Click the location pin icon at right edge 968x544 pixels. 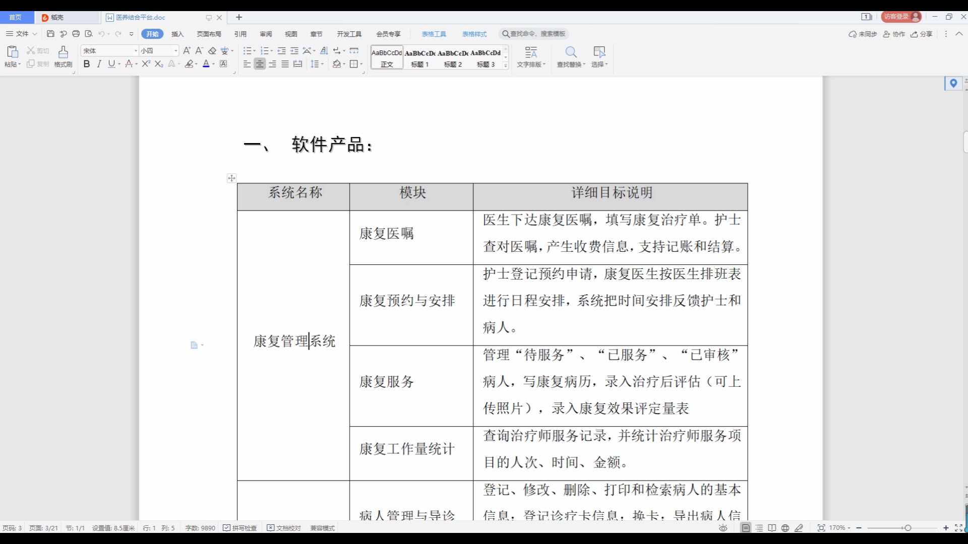(953, 83)
